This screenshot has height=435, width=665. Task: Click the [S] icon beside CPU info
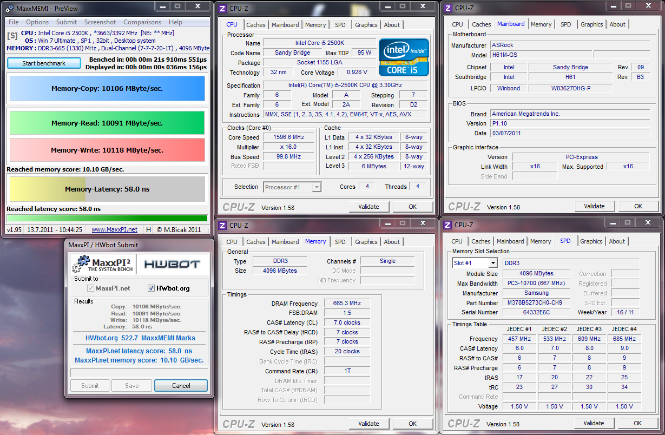coord(11,36)
